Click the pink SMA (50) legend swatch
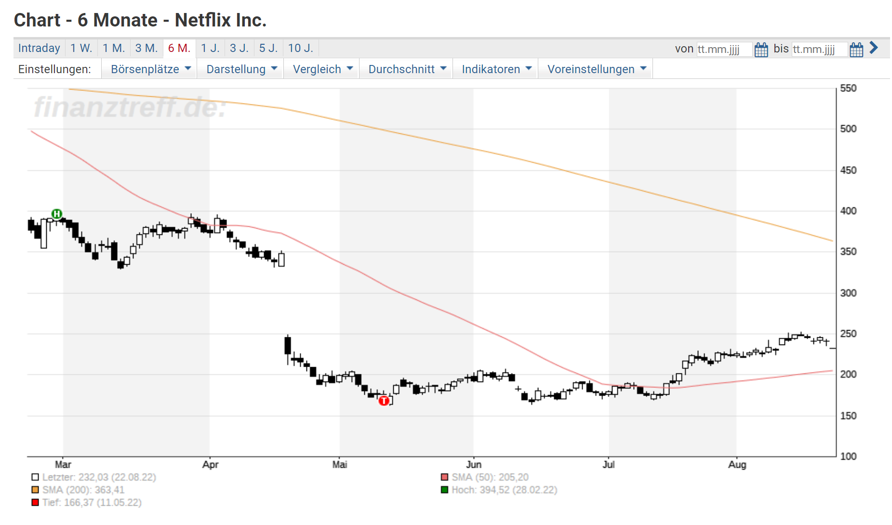Screen dimensions: 892x525 444,477
